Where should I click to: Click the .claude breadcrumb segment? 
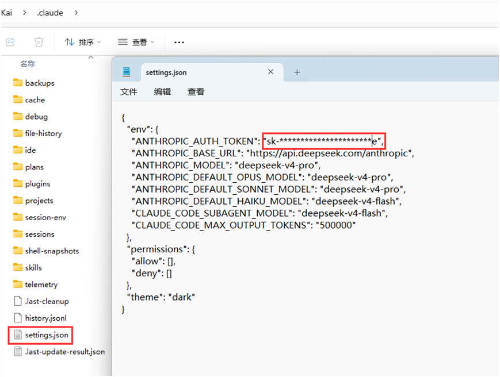click(x=50, y=13)
